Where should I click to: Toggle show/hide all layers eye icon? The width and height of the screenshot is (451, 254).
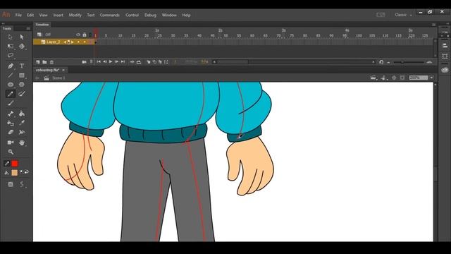[78, 35]
